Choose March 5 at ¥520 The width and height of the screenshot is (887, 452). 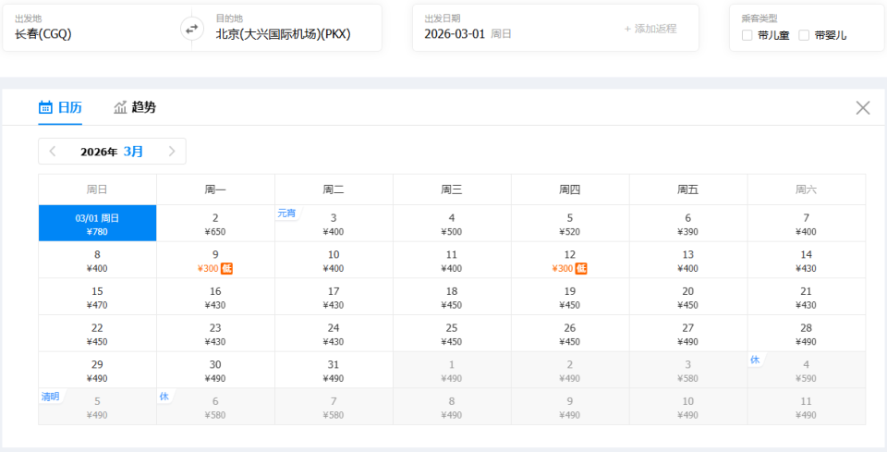570,224
